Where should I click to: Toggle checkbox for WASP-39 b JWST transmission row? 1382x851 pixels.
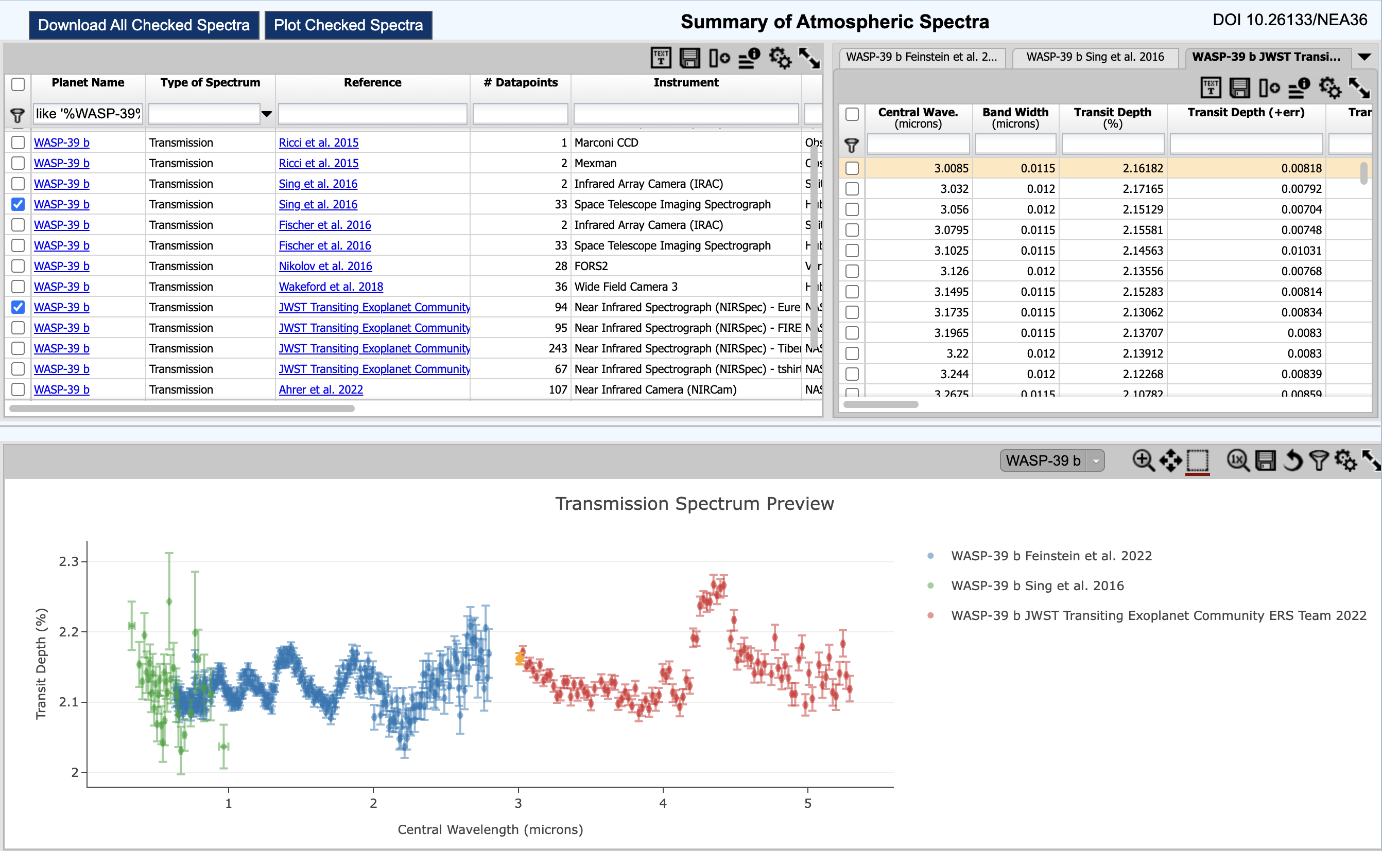(18, 307)
